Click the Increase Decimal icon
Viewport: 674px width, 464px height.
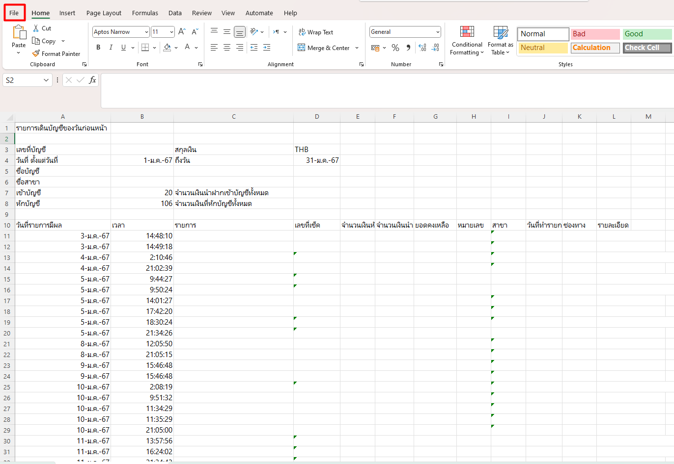pos(422,48)
